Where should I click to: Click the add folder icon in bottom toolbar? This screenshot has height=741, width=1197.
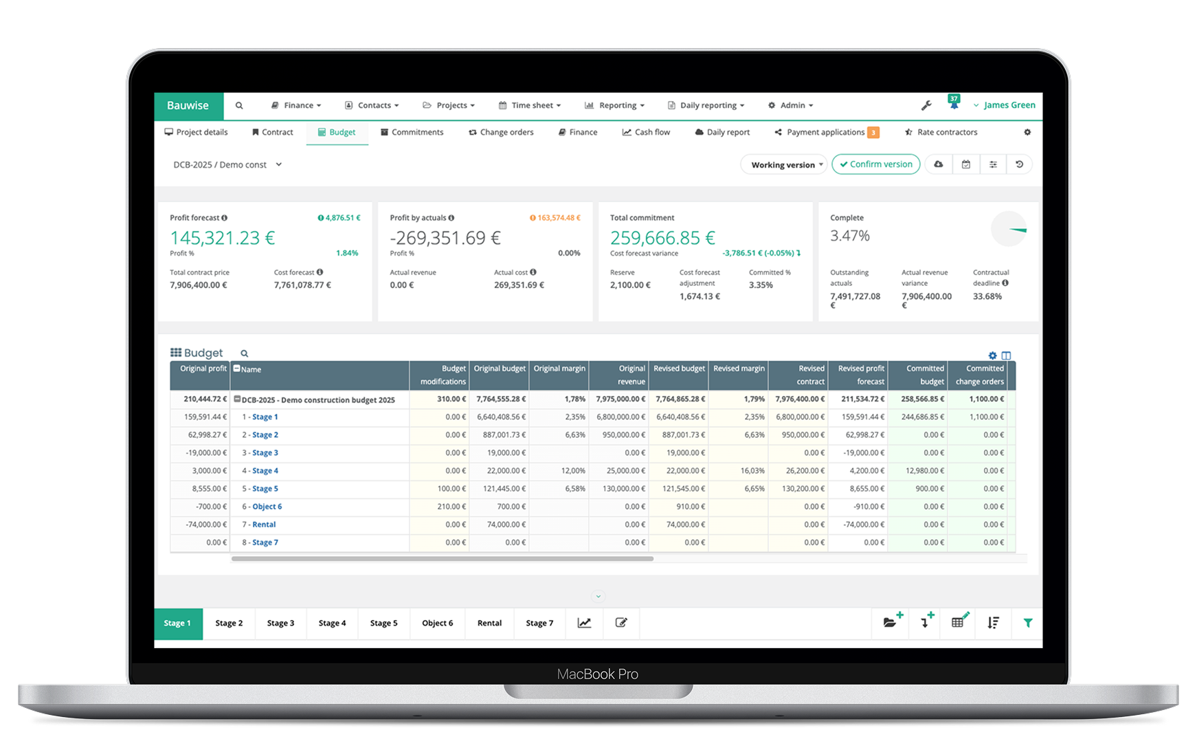pos(891,623)
